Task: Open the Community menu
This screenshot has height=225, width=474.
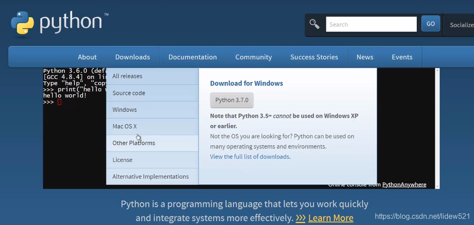Action: (x=254, y=57)
